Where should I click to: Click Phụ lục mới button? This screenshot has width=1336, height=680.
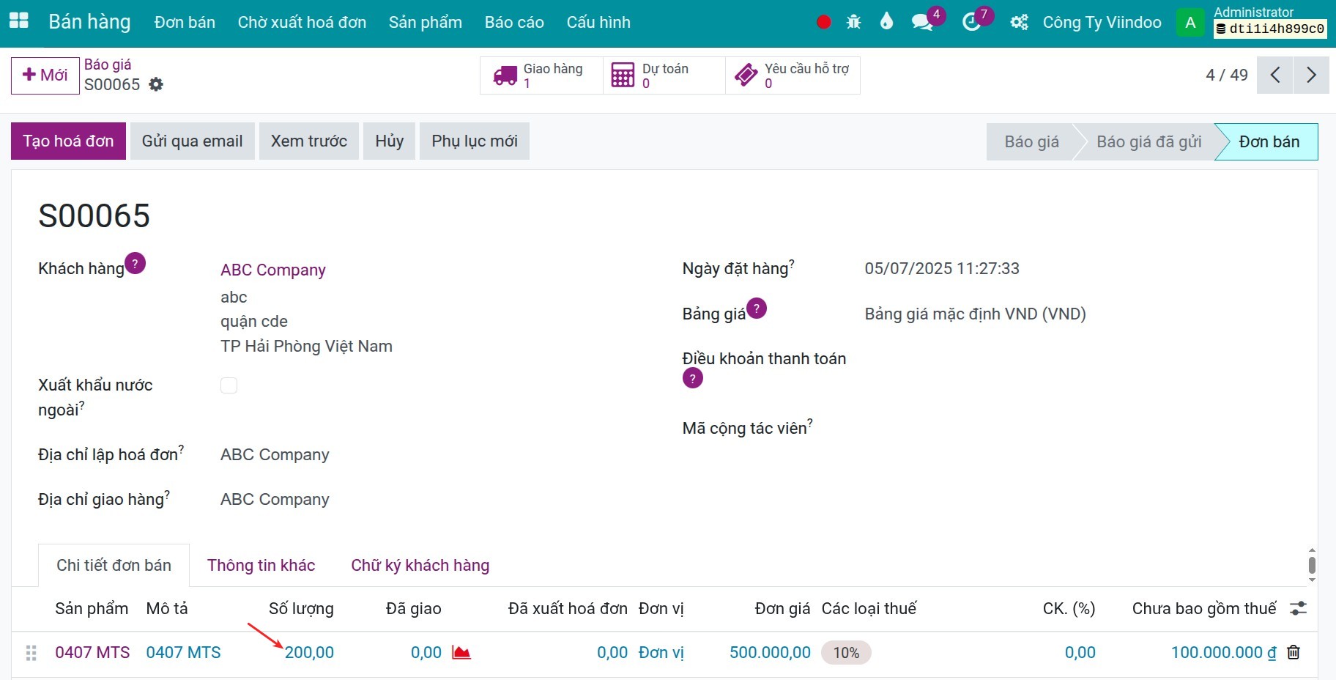click(475, 141)
